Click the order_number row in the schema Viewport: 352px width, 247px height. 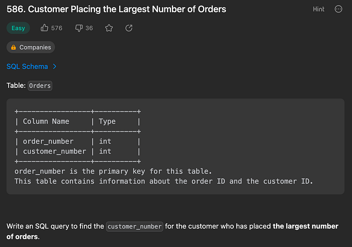pyautogui.click(x=48, y=141)
